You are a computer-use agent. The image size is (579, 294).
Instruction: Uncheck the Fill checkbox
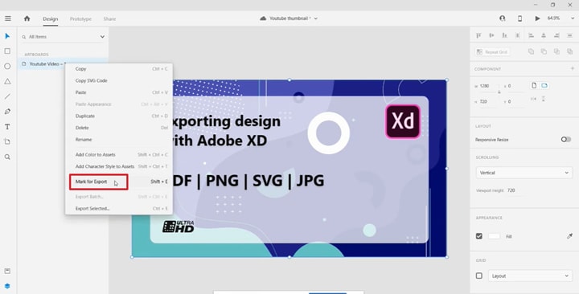click(479, 236)
